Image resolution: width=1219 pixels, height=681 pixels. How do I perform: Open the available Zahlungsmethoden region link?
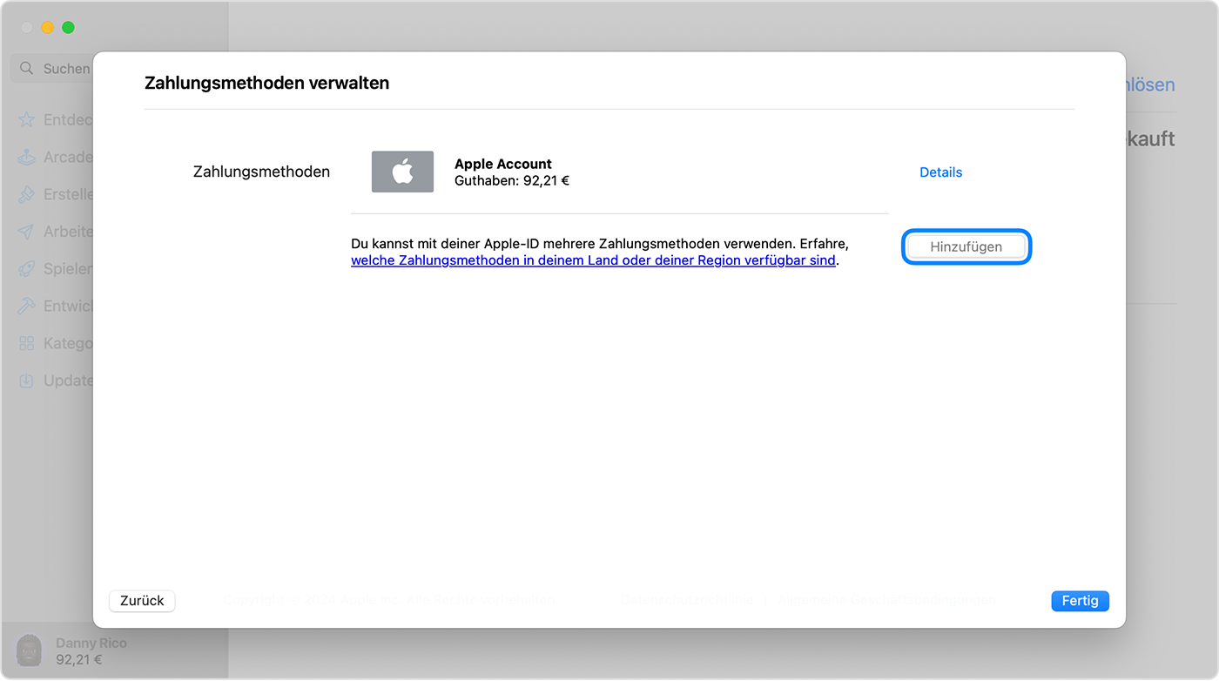point(593,260)
